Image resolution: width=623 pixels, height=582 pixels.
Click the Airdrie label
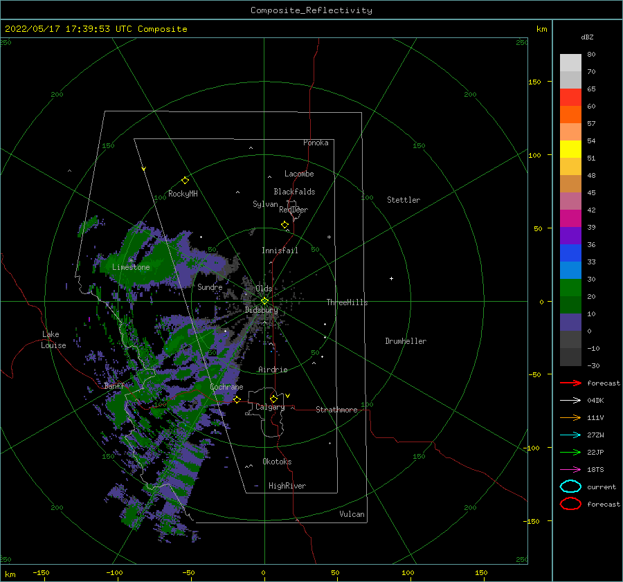click(273, 370)
